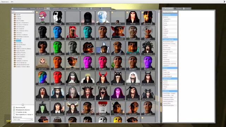Select the Combine category in tree

[x=18, y=17]
